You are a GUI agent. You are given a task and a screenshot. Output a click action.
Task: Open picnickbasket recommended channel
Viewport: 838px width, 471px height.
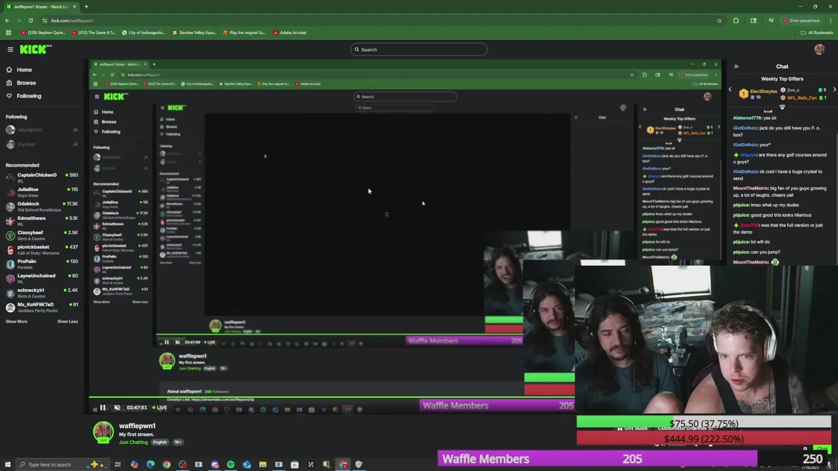pyautogui.click(x=42, y=249)
